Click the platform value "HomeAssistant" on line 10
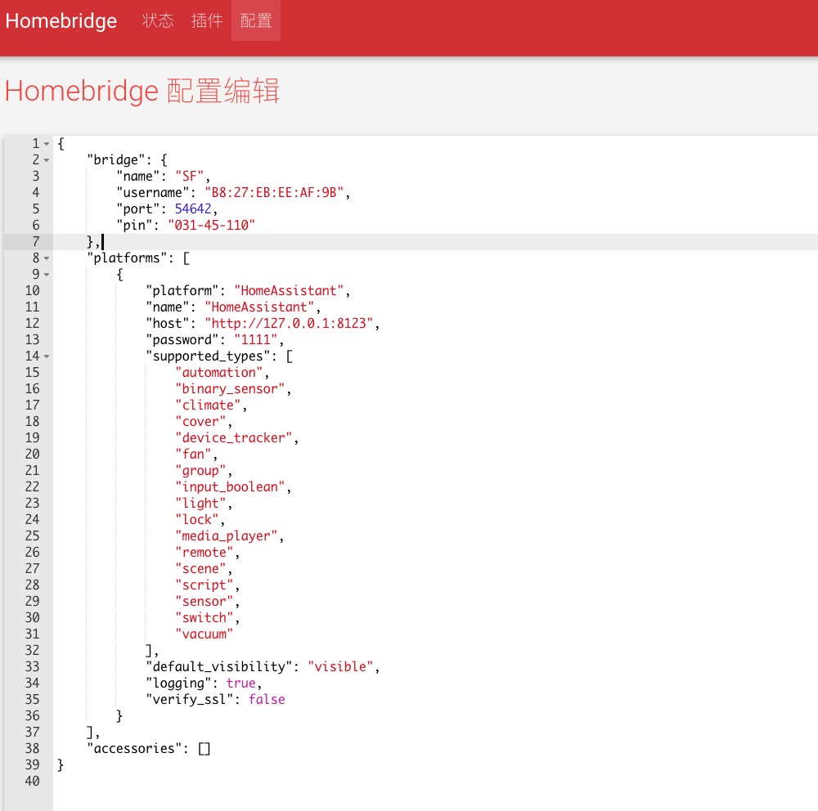Viewport: 818px width, 811px height. coord(289,290)
